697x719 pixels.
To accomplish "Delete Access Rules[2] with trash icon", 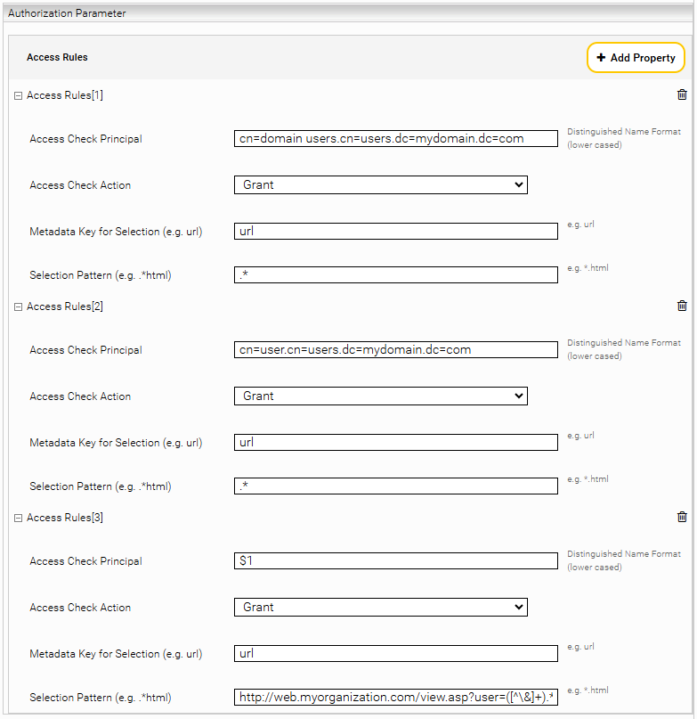I will (682, 306).
